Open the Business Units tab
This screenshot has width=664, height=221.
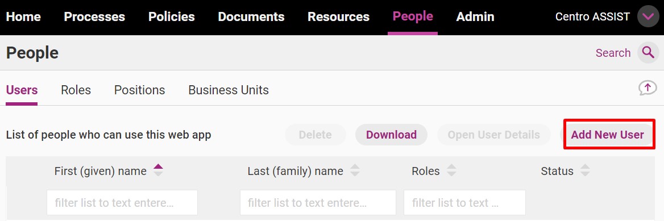coord(229,90)
